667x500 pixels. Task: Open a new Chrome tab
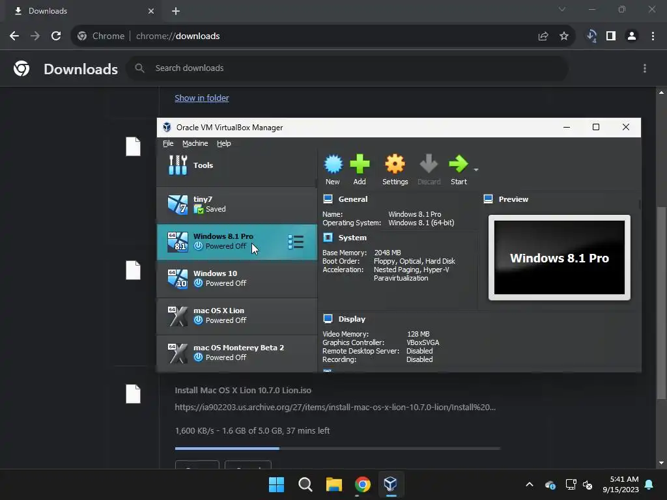tap(176, 11)
